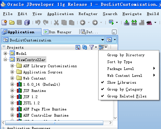Select ADF Controller Runtime tree row

click(x=46, y=115)
